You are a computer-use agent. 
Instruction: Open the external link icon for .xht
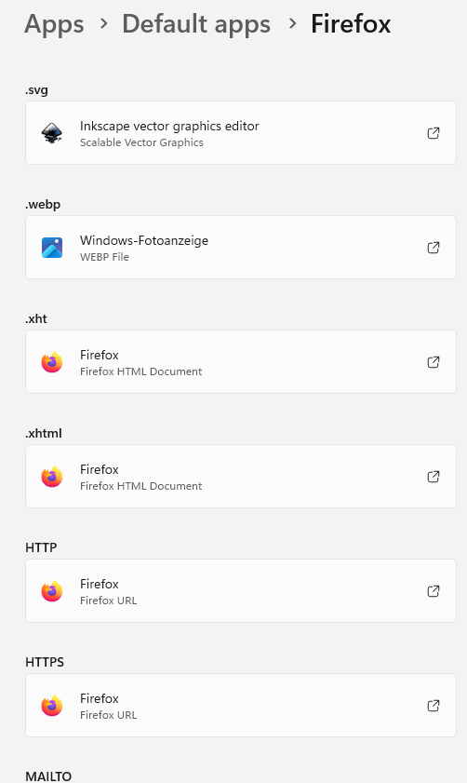coord(434,361)
